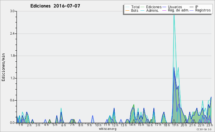Click the 'Ediciones/min' y-axis label

tap(3, 67)
